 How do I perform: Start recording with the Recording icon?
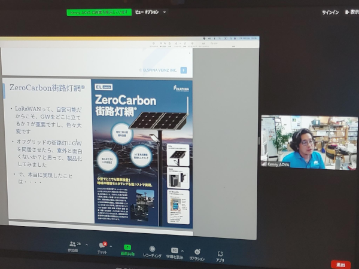[x=152, y=249]
